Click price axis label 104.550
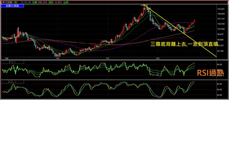 pos(221,24)
